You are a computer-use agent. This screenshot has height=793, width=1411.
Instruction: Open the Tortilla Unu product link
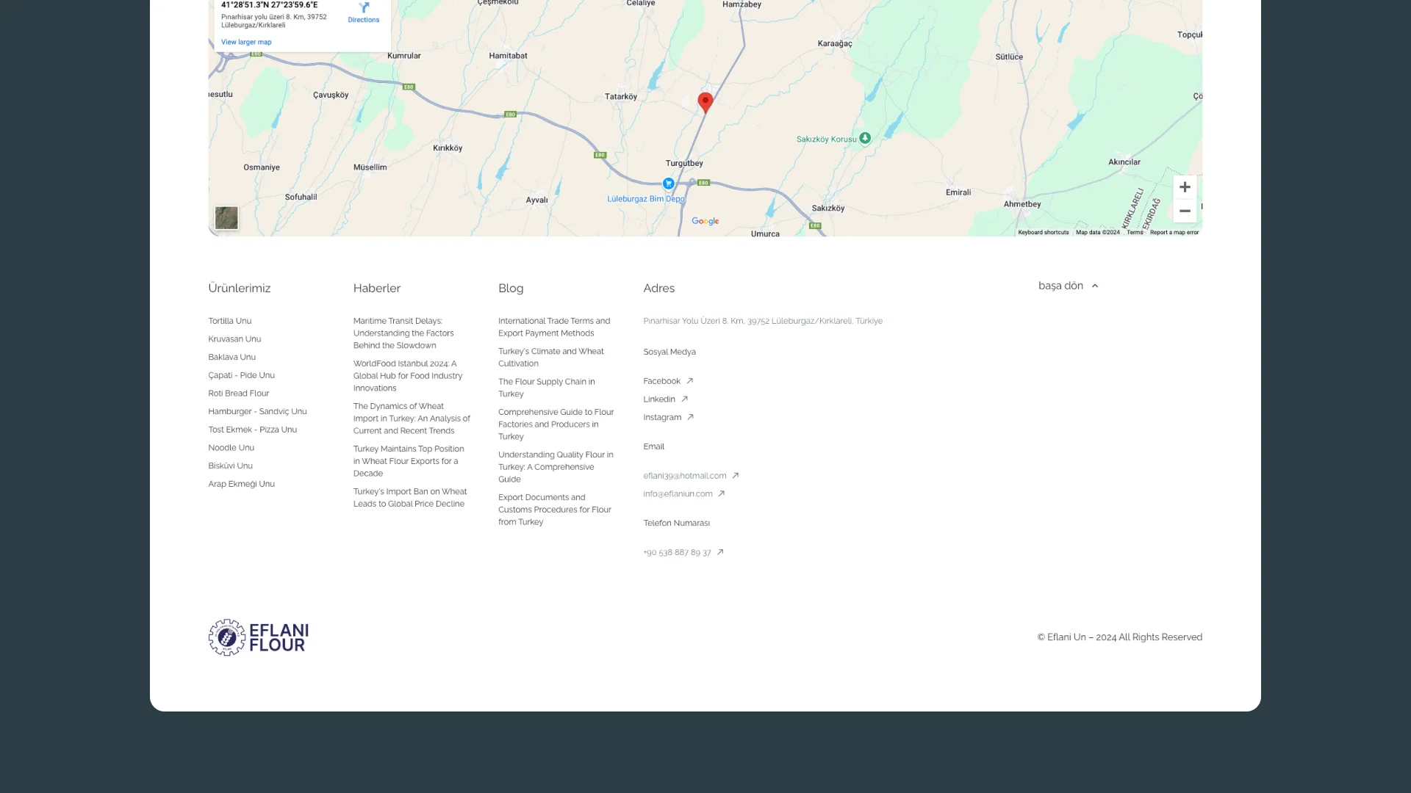coord(229,321)
